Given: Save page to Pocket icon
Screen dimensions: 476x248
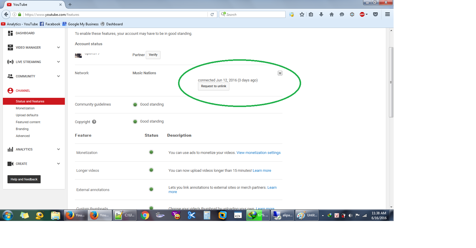Looking at the screenshot, I should click(375, 14).
